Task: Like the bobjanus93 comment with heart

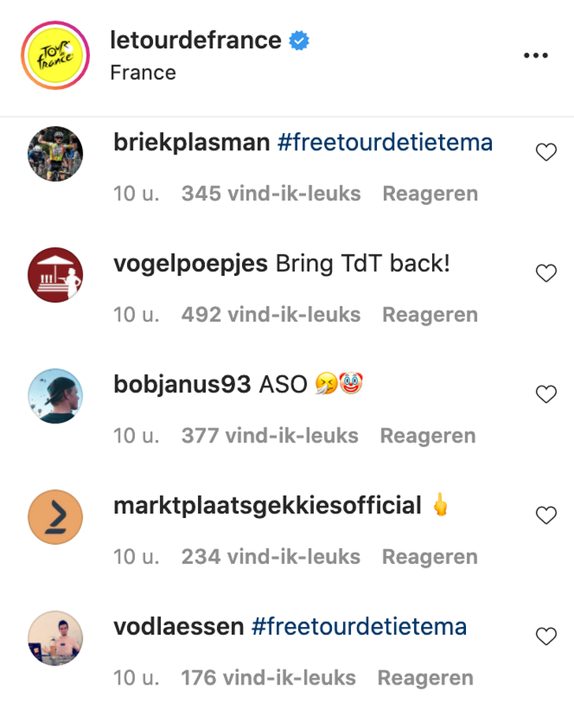Action: (546, 394)
